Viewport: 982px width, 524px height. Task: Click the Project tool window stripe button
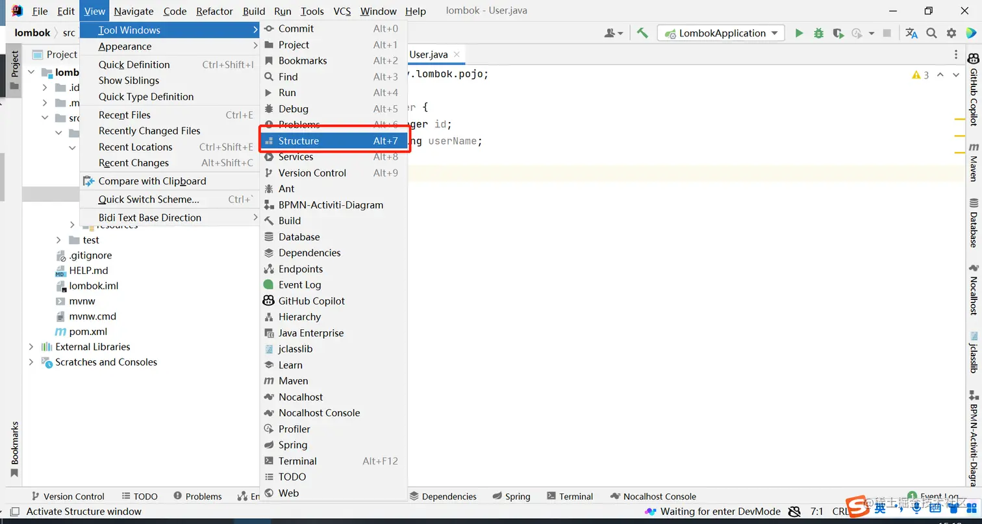[14, 70]
